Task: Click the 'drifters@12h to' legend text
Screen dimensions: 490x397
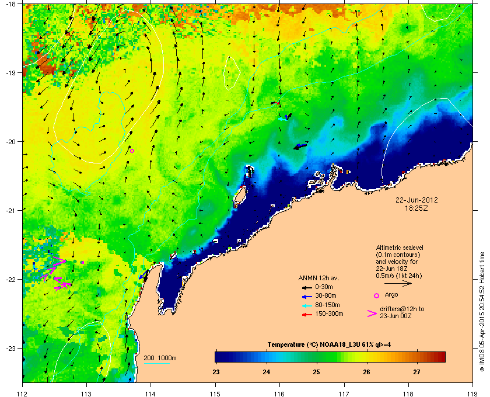Action: (x=402, y=309)
